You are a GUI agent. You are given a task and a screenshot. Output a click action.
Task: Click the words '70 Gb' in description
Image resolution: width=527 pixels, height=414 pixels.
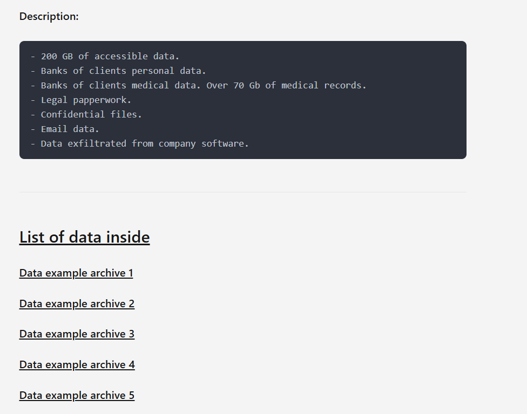pyautogui.click(x=246, y=85)
